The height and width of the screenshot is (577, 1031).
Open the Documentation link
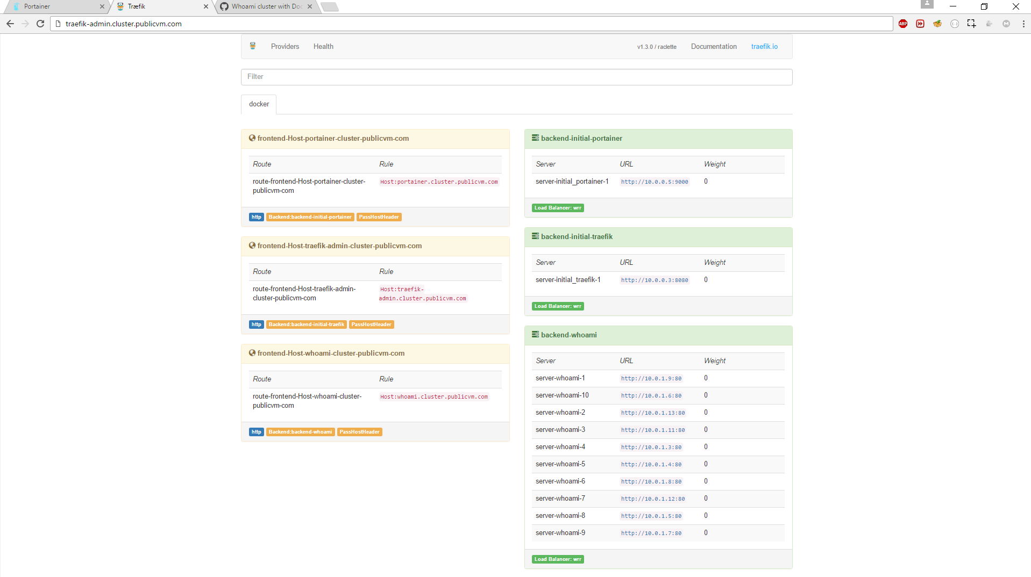[x=713, y=46]
